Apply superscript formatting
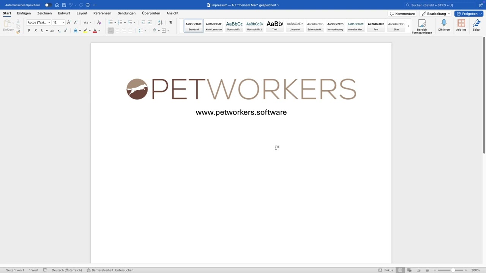Viewport: 486px width, 273px height. pos(65,31)
